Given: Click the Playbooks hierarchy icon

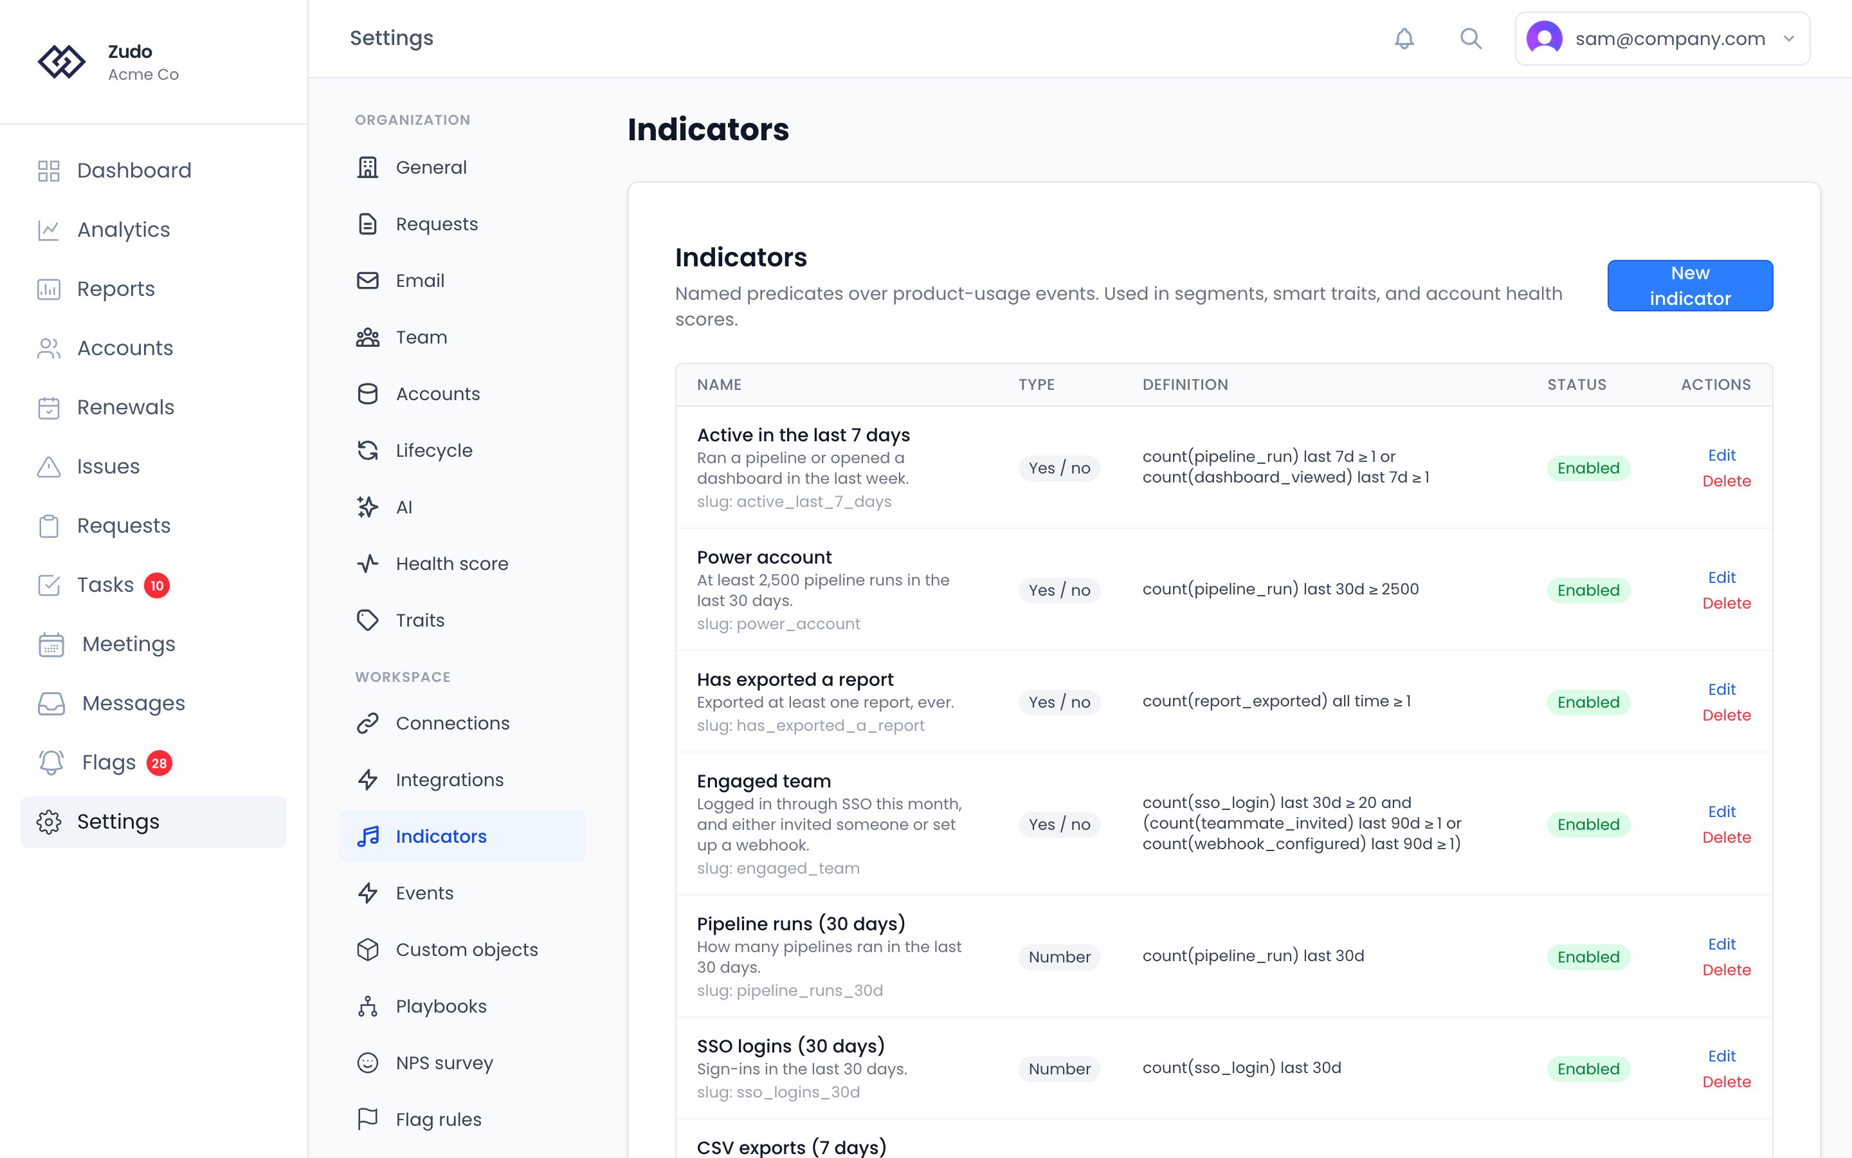Looking at the screenshot, I should tap(367, 1006).
